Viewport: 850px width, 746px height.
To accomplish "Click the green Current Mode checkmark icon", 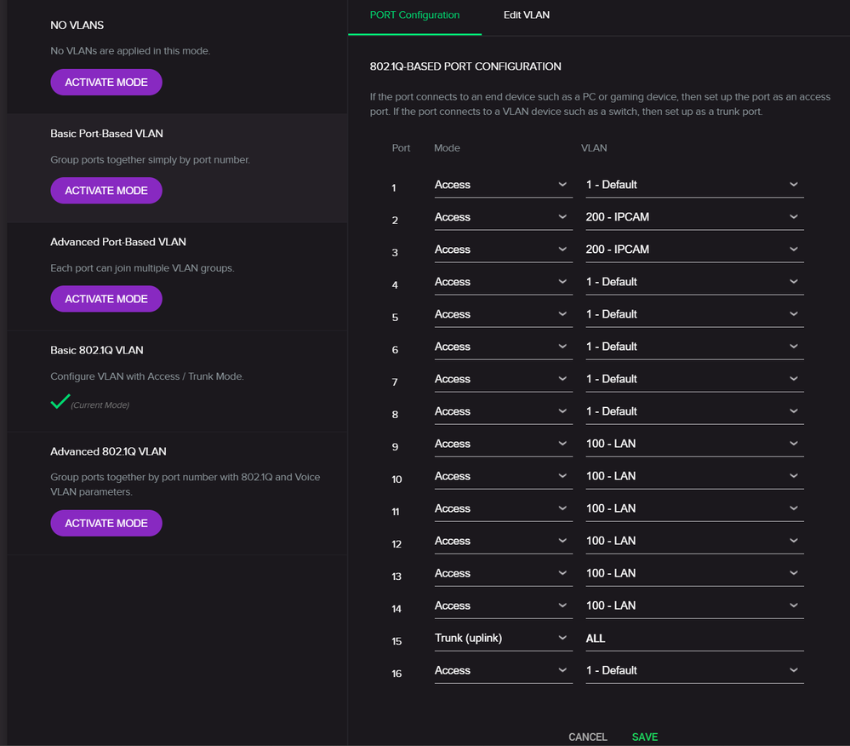I will pyautogui.click(x=60, y=402).
